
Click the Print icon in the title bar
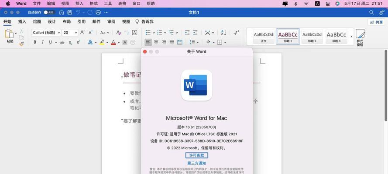point(98,12)
